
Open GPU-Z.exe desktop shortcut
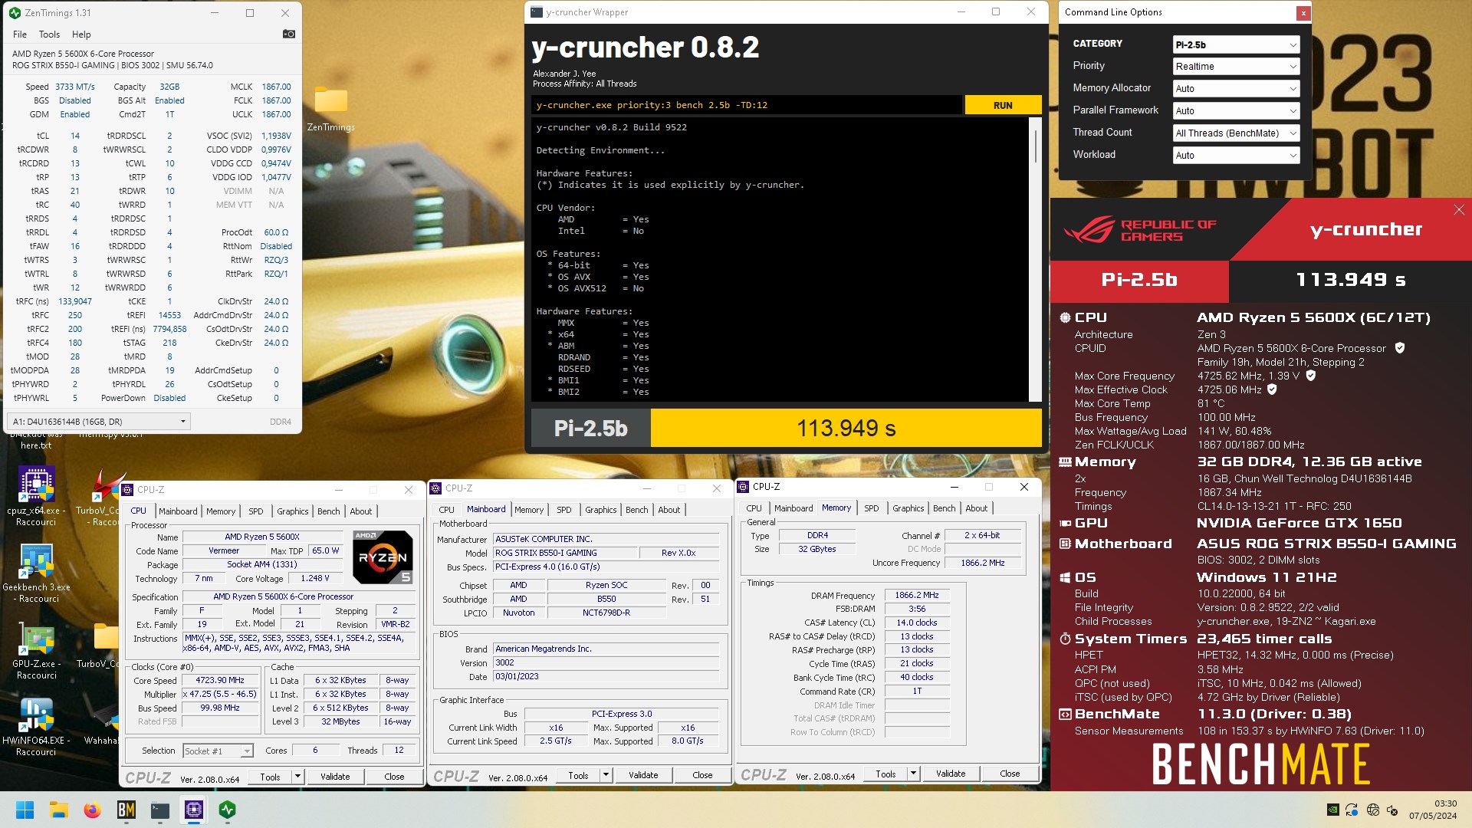click(x=37, y=652)
